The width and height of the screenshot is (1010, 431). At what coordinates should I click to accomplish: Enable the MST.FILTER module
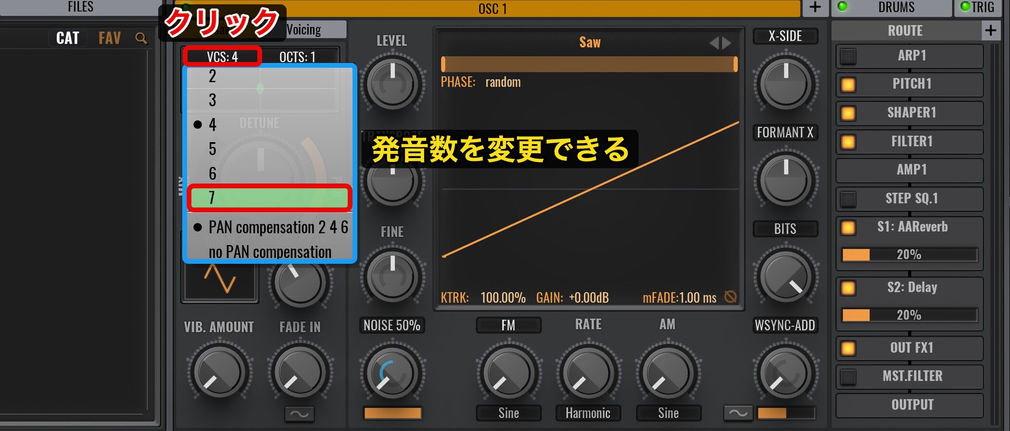pyautogui.click(x=848, y=377)
